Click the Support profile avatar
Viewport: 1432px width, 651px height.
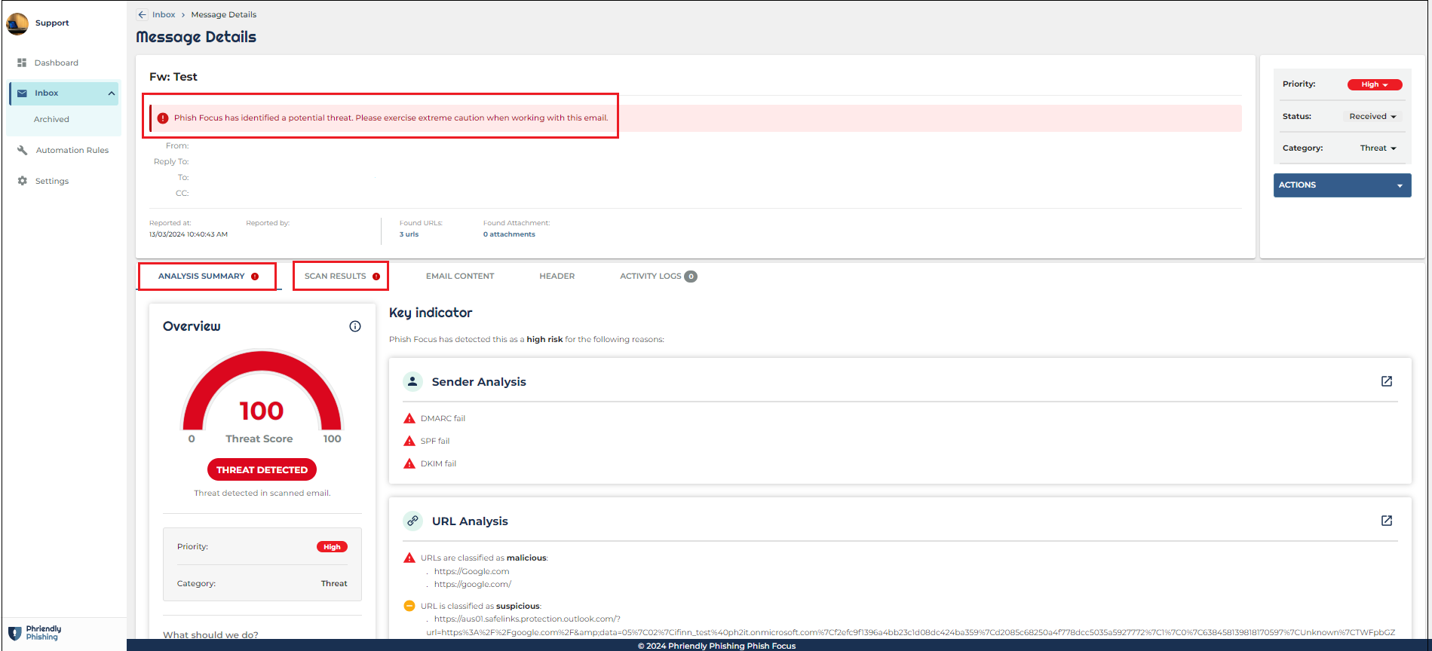point(17,23)
